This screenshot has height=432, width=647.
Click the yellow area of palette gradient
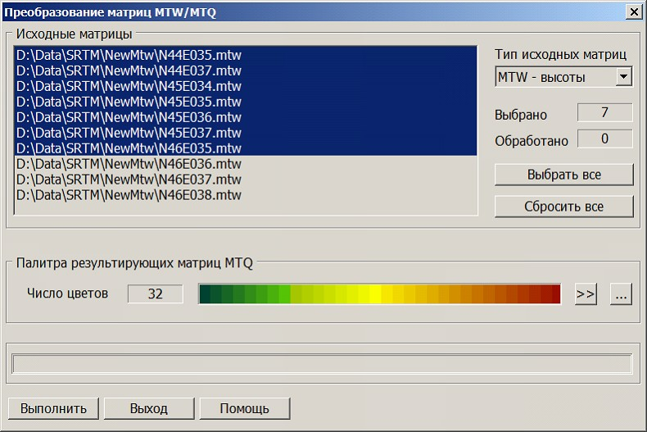pyautogui.click(x=373, y=294)
